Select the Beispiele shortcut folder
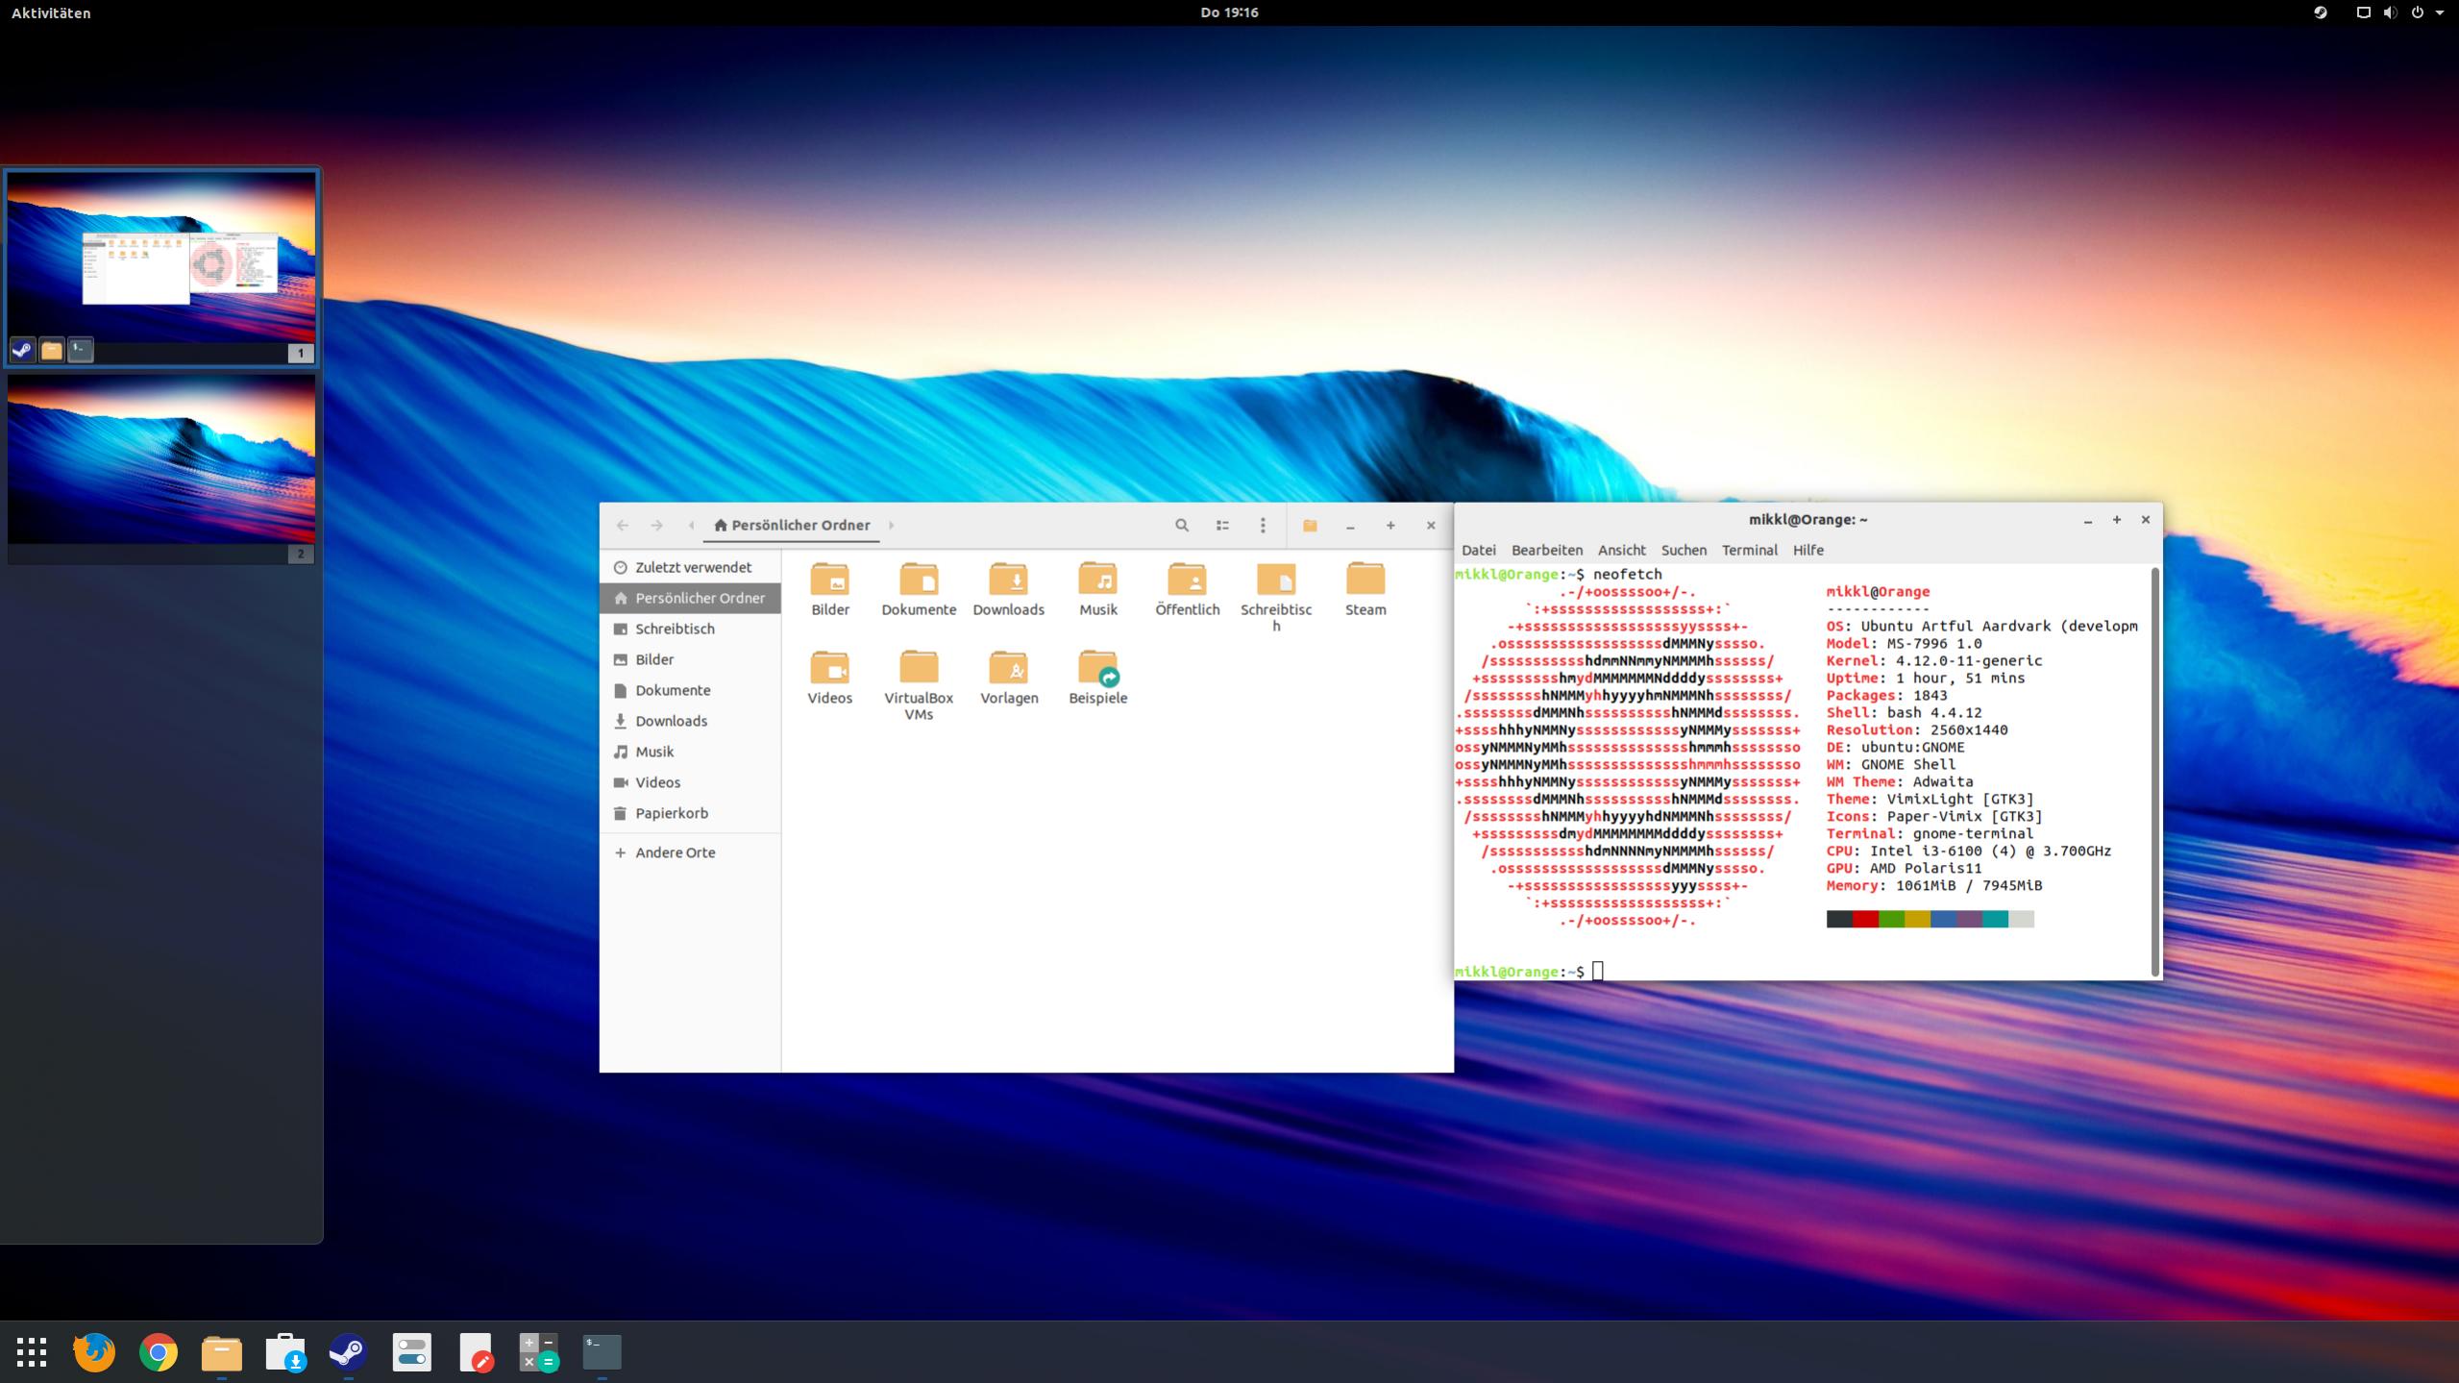 [x=1097, y=669]
